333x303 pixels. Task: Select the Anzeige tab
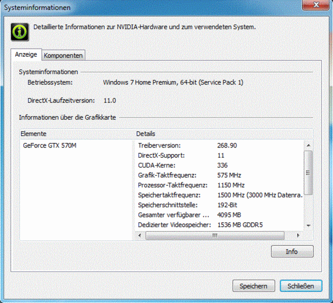26,55
